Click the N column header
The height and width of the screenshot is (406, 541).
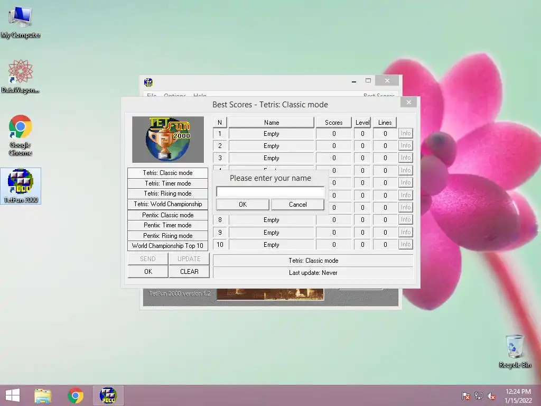(x=220, y=122)
